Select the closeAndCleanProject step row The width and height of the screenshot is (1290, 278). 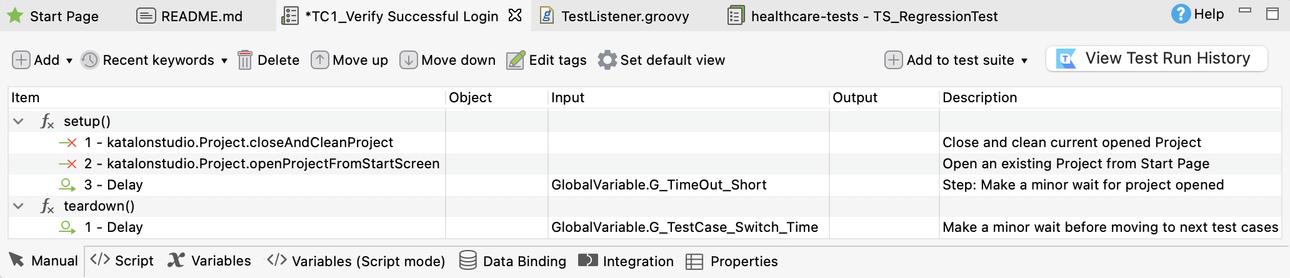(x=250, y=143)
